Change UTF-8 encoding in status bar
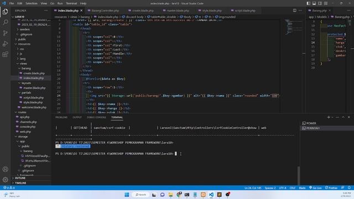 [283, 188]
